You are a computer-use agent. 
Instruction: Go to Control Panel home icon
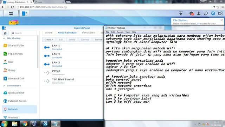5,33
